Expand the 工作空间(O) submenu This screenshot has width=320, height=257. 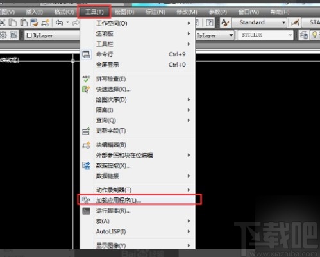(137, 23)
